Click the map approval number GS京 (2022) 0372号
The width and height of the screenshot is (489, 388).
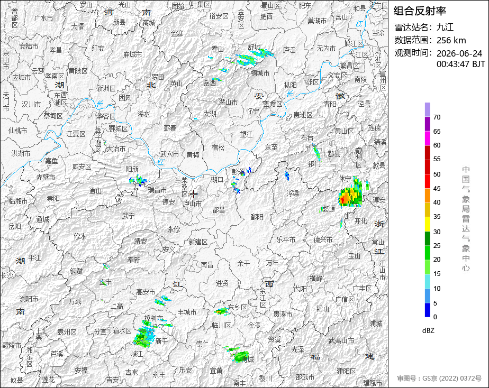pyautogui.click(x=439, y=378)
